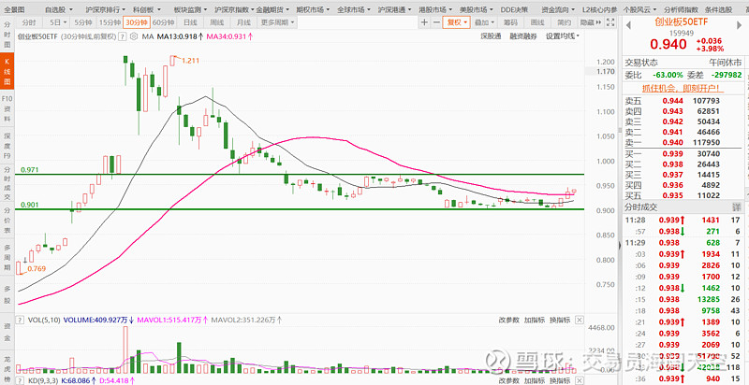Screen dimensions: 749x385
Task: Switch to 月线 monthly chart
Action: 243,21
